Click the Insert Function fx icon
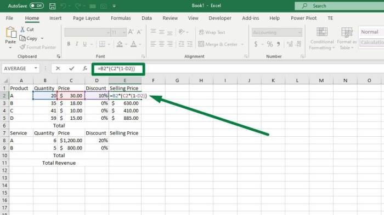384x215 pixels. point(84,68)
